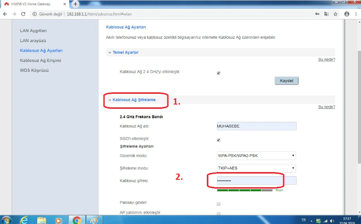
Task: Click the Kaydet button
Action: (x=287, y=81)
